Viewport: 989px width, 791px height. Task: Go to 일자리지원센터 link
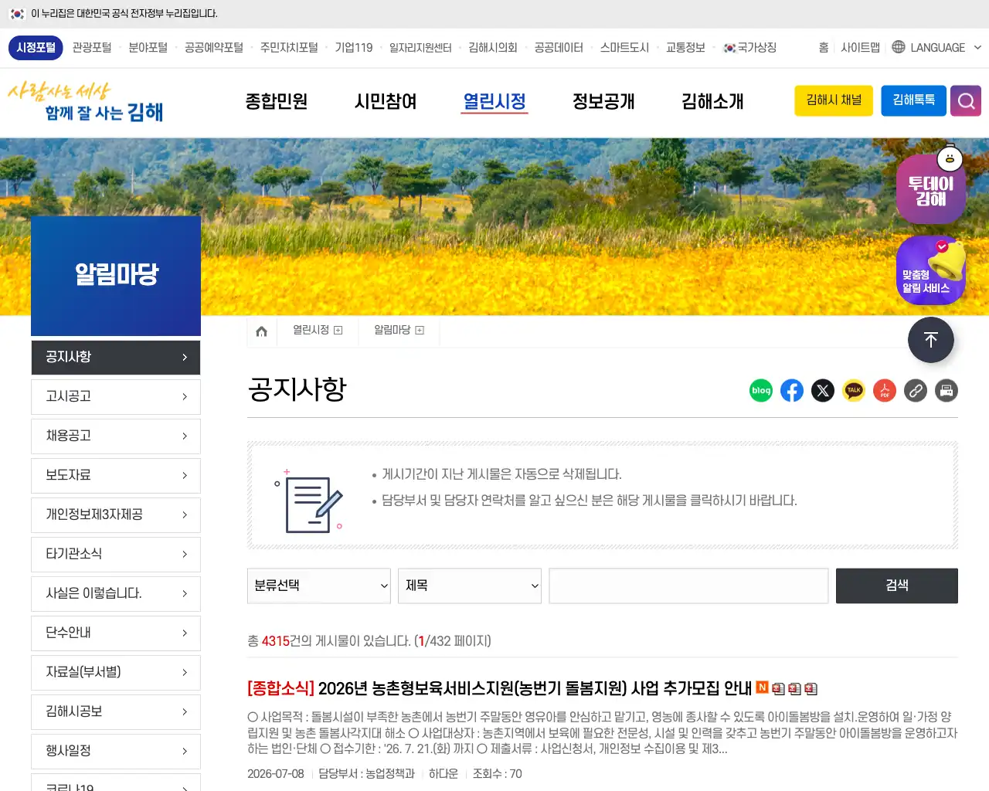click(420, 48)
